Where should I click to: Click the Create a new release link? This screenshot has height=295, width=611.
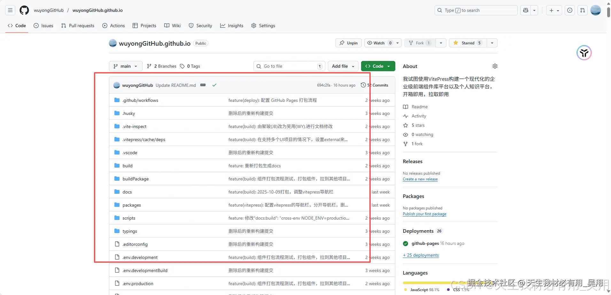420,179
